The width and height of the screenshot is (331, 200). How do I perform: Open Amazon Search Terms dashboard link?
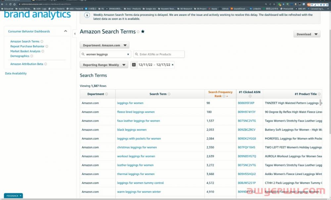click(x=25, y=42)
